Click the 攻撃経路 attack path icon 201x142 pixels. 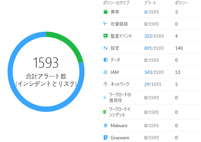pos(106,24)
